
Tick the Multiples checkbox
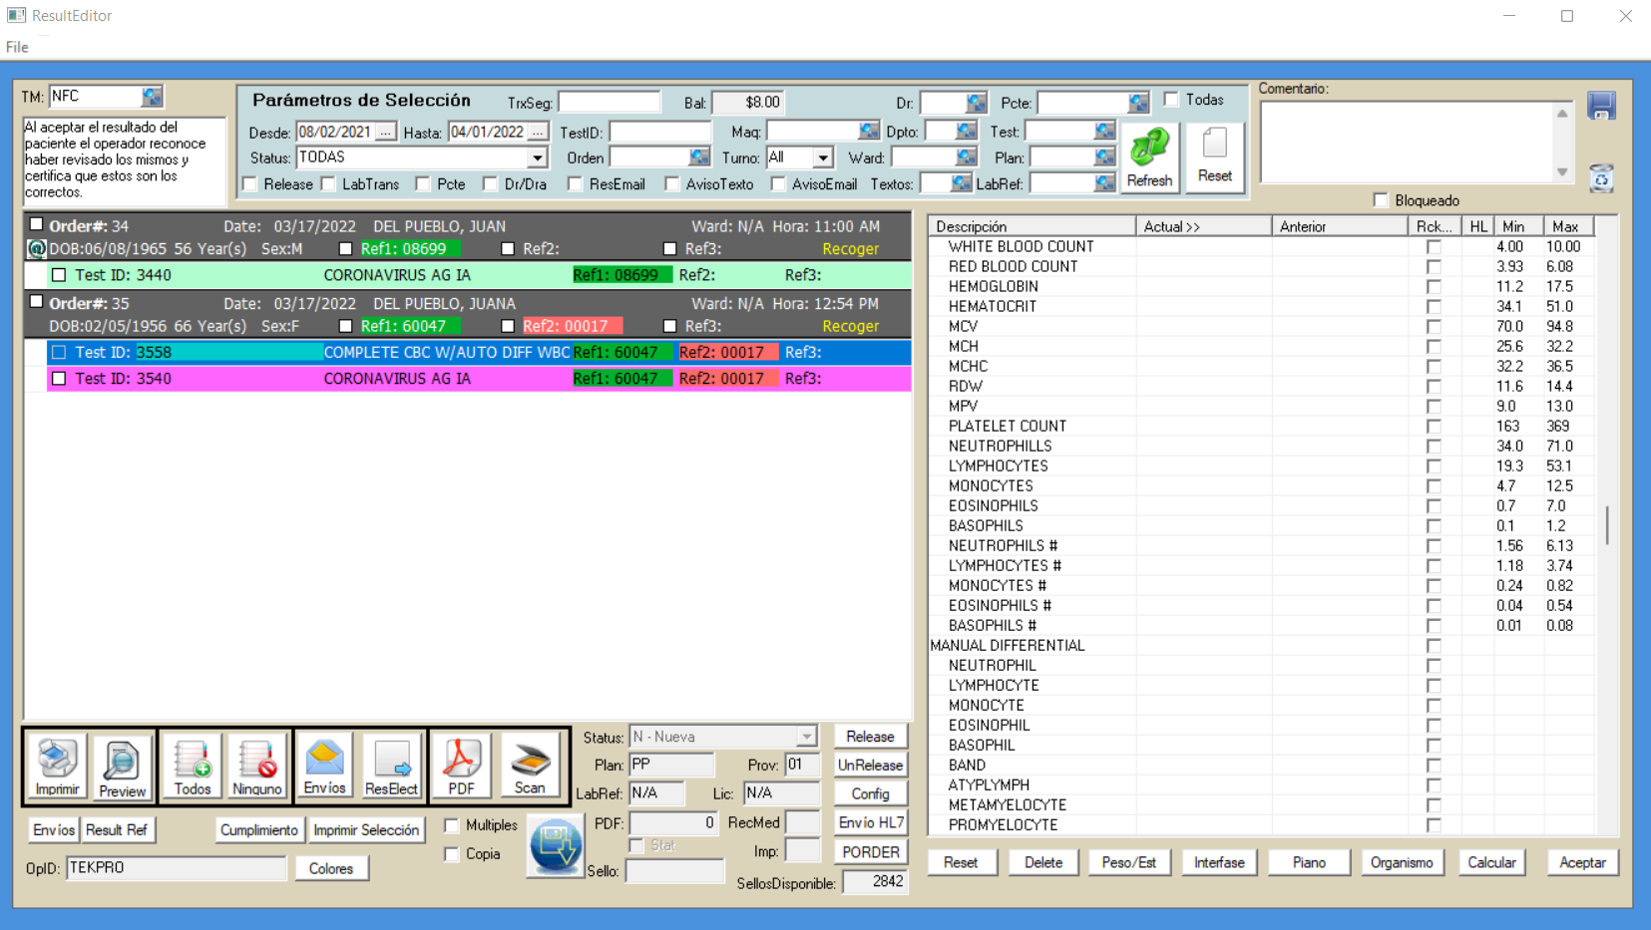tap(452, 825)
